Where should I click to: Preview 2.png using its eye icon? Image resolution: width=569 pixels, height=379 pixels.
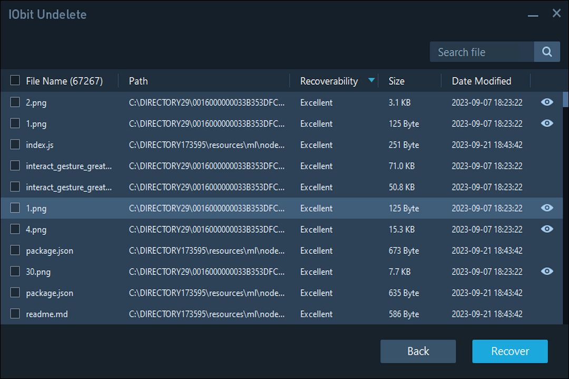pyautogui.click(x=547, y=103)
